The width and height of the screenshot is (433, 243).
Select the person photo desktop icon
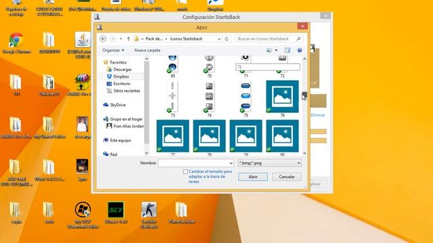click(83, 128)
